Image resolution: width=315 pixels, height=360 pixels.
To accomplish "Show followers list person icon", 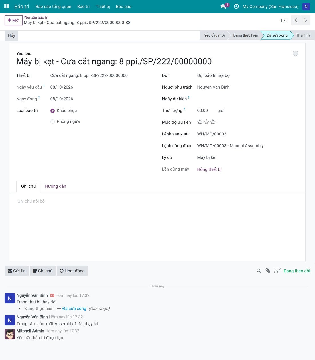I will [276, 271].
